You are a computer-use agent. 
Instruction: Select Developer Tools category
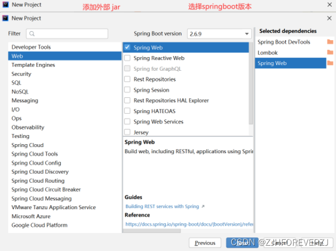pyautogui.click(x=65, y=47)
